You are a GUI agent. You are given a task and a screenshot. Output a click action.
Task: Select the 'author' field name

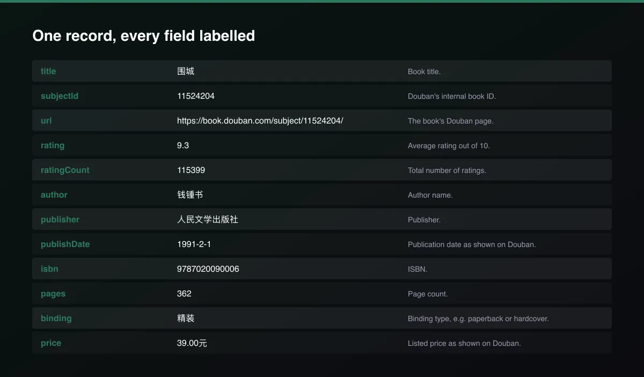pyautogui.click(x=54, y=194)
